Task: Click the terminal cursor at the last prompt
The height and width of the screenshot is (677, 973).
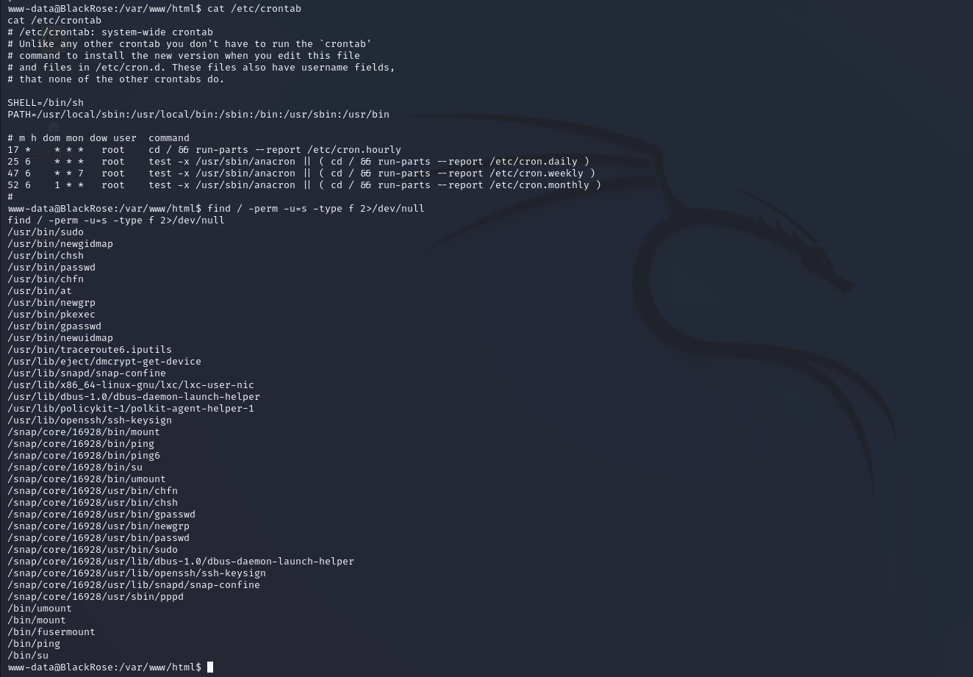Action: click(210, 667)
